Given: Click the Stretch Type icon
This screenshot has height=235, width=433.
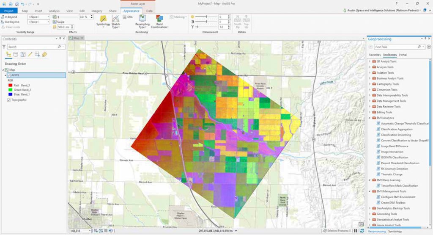Looking at the screenshot, I should [116, 22].
